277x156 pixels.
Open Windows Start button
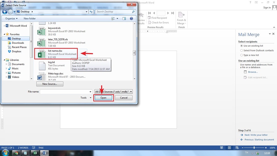pyautogui.click(x=5, y=153)
